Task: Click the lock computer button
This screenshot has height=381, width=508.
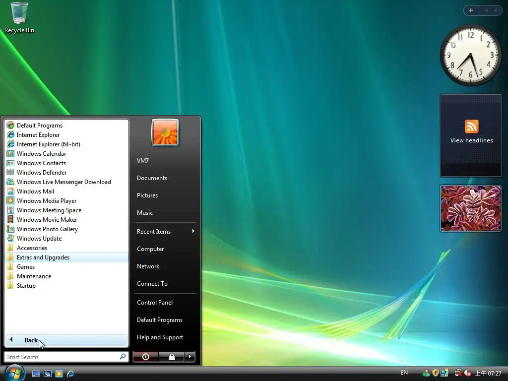Action: [x=172, y=357]
